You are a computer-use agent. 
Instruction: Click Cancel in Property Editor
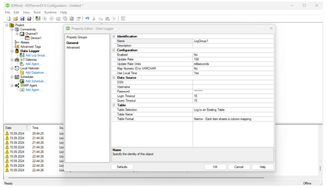(239, 167)
